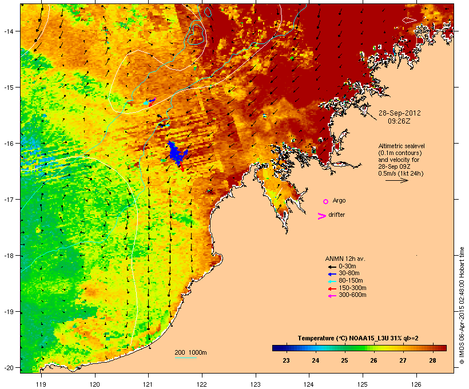
Task: Click the 120 longitude axis label
Action: click(x=95, y=384)
